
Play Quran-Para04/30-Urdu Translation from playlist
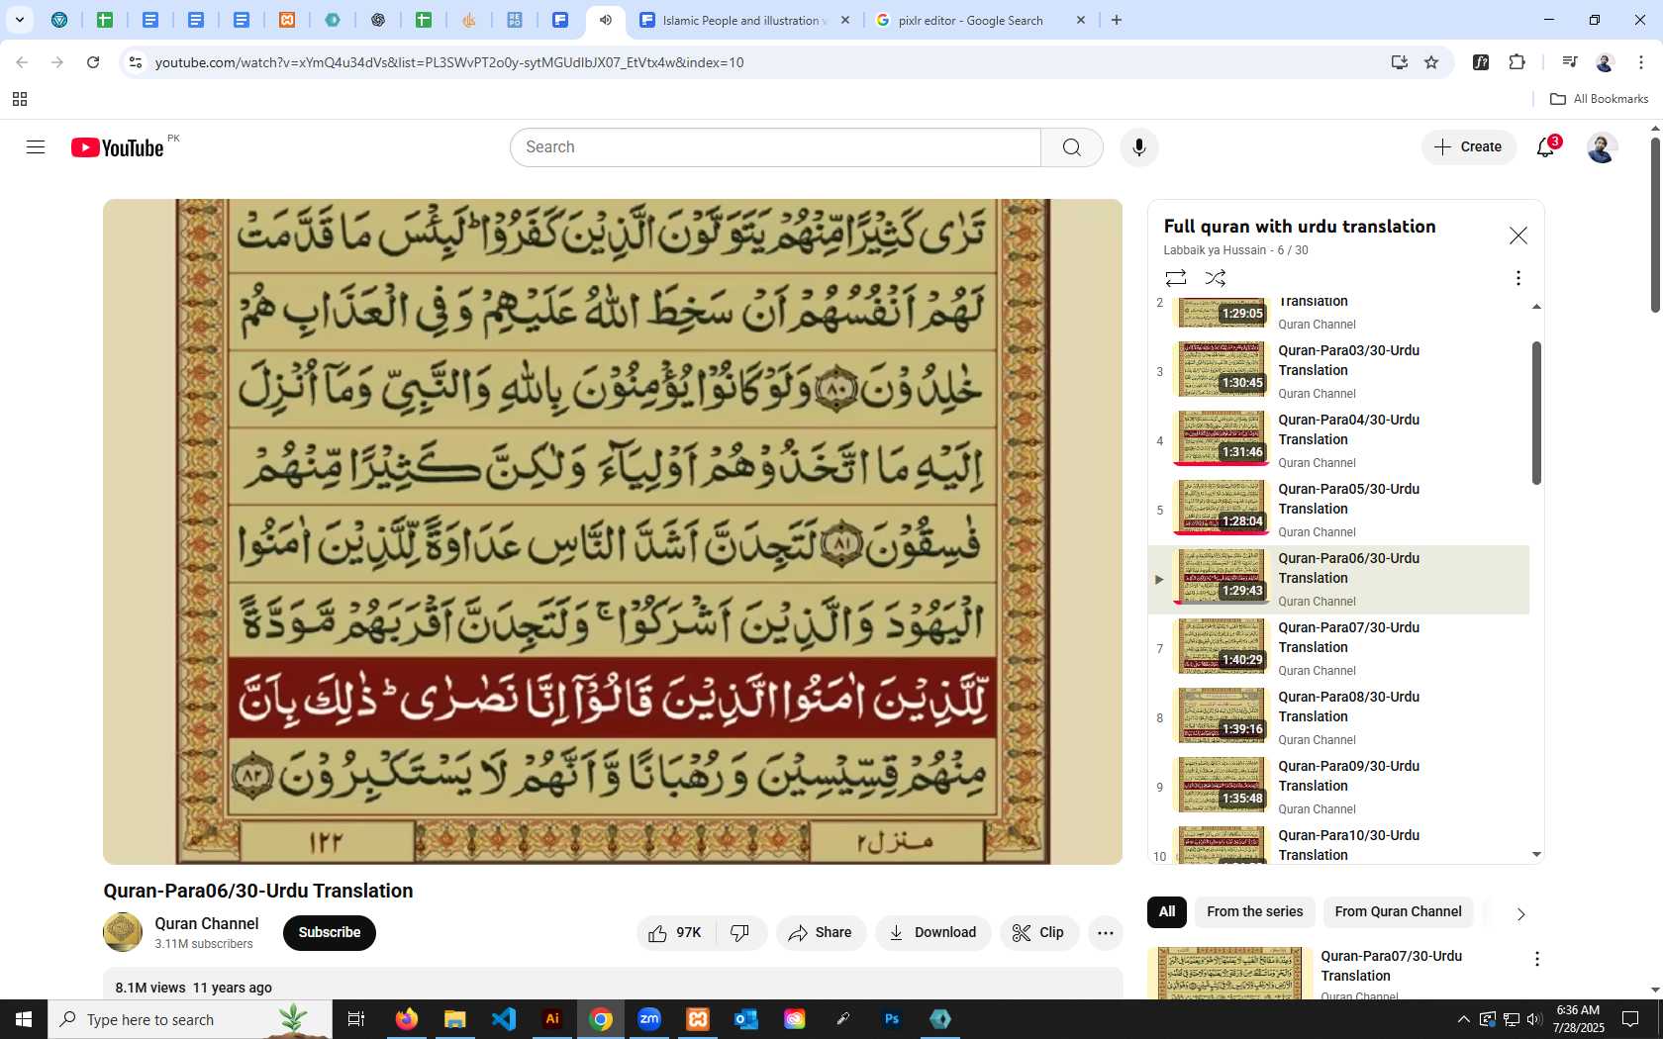click(x=1338, y=441)
